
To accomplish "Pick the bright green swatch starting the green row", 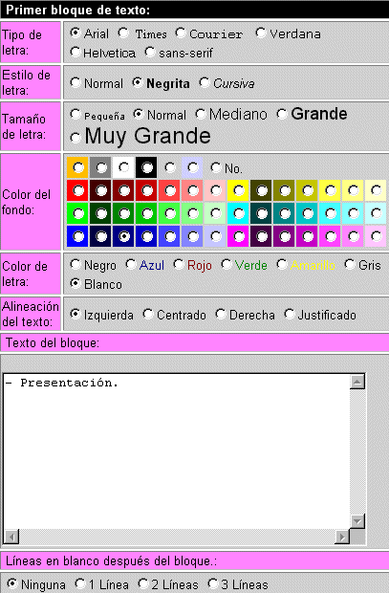I will pyautogui.click(x=77, y=213).
